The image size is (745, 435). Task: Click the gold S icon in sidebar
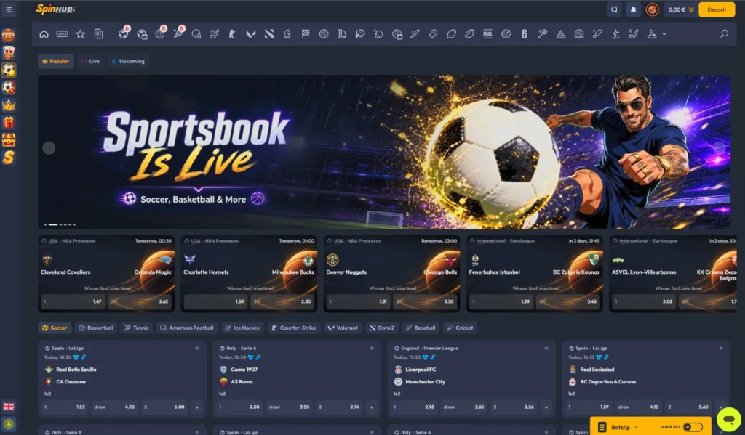(9, 158)
